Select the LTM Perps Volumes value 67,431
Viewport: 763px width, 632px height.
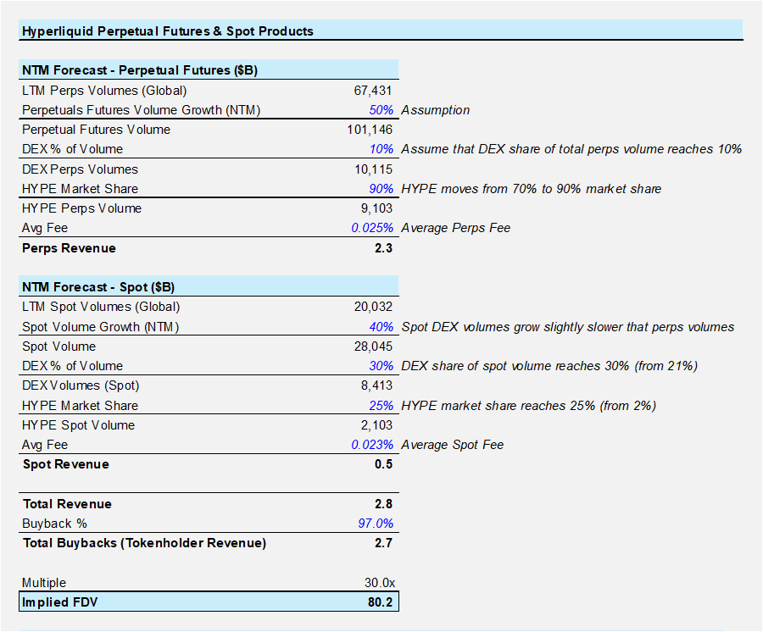pos(373,91)
